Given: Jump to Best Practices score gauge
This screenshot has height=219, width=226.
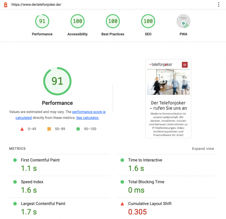Looking at the screenshot, I should (113, 21).
